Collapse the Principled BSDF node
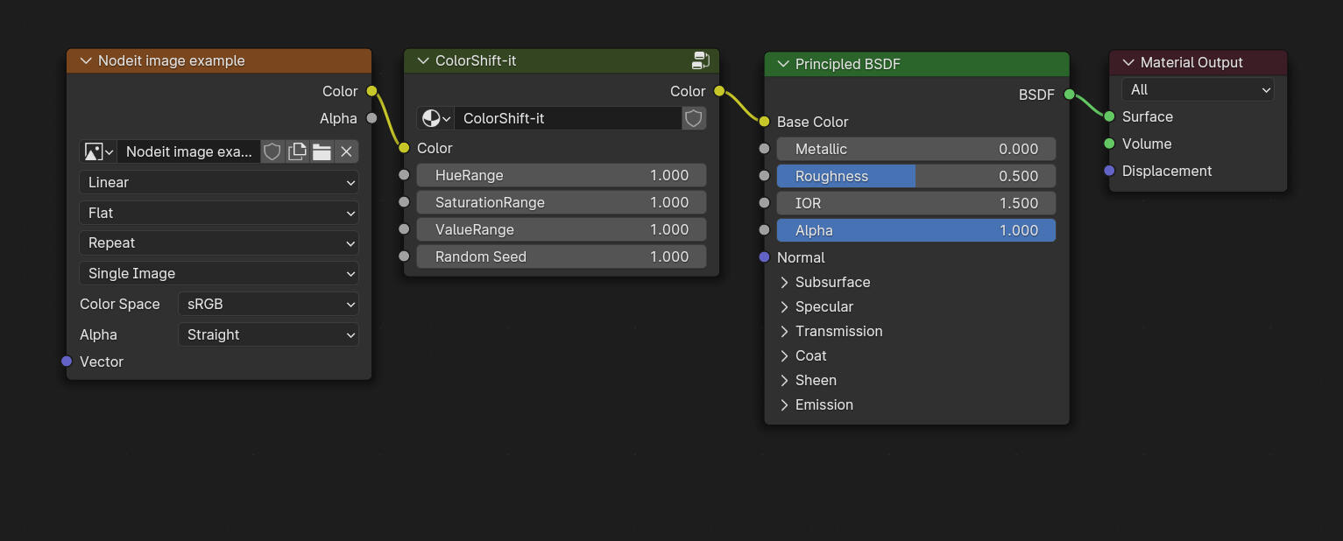This screenshot has width=1343, height=541. pos(783,64)
